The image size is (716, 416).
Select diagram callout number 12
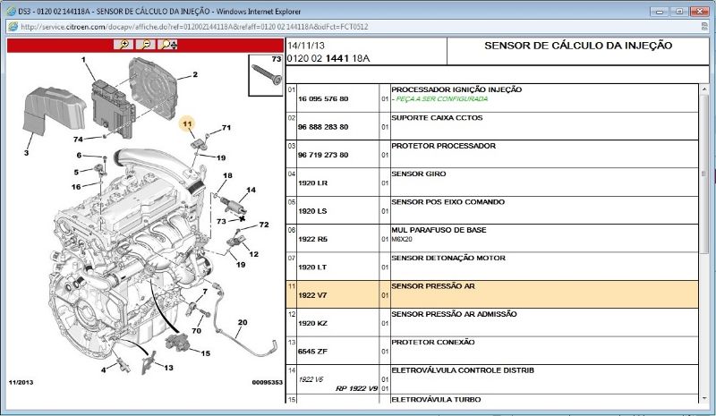tap(254, 254)
